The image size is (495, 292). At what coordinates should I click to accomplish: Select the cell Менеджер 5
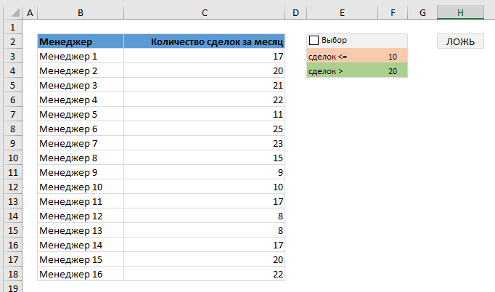point(81,114)
